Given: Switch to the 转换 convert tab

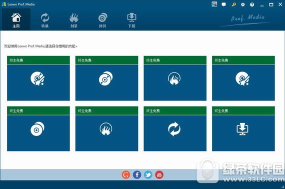Looking at the screenshot, I should (x=44, y=20).
